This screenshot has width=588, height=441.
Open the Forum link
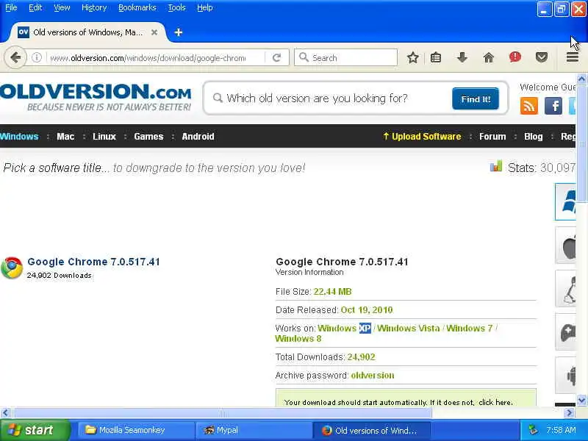click(492, 137)
